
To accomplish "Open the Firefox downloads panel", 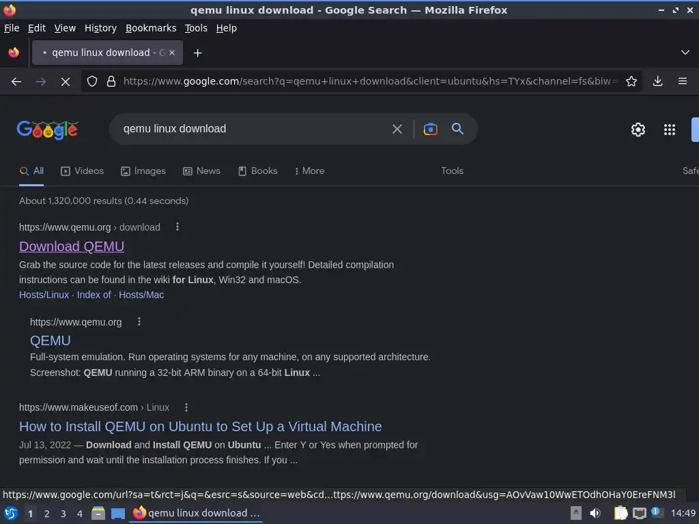I will pos(657,81).
